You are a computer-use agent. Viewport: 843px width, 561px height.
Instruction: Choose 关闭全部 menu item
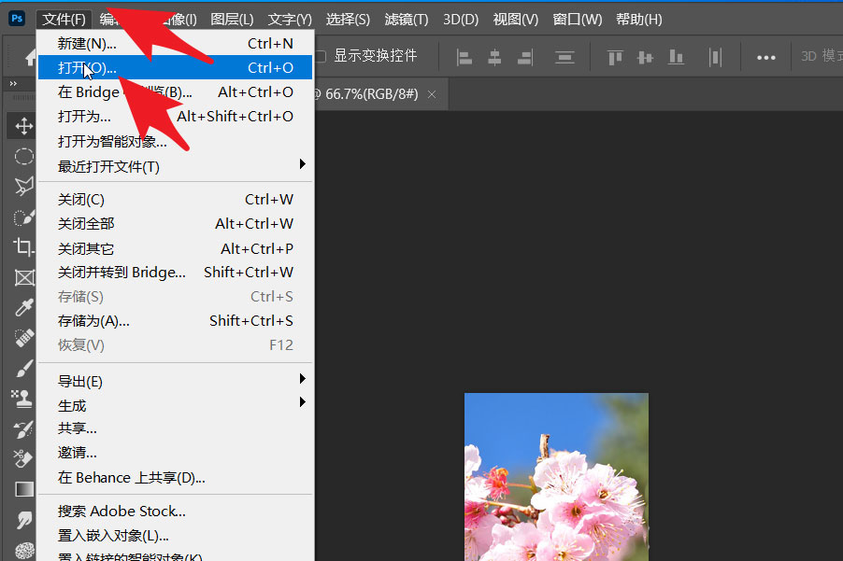tap(176, 224)
